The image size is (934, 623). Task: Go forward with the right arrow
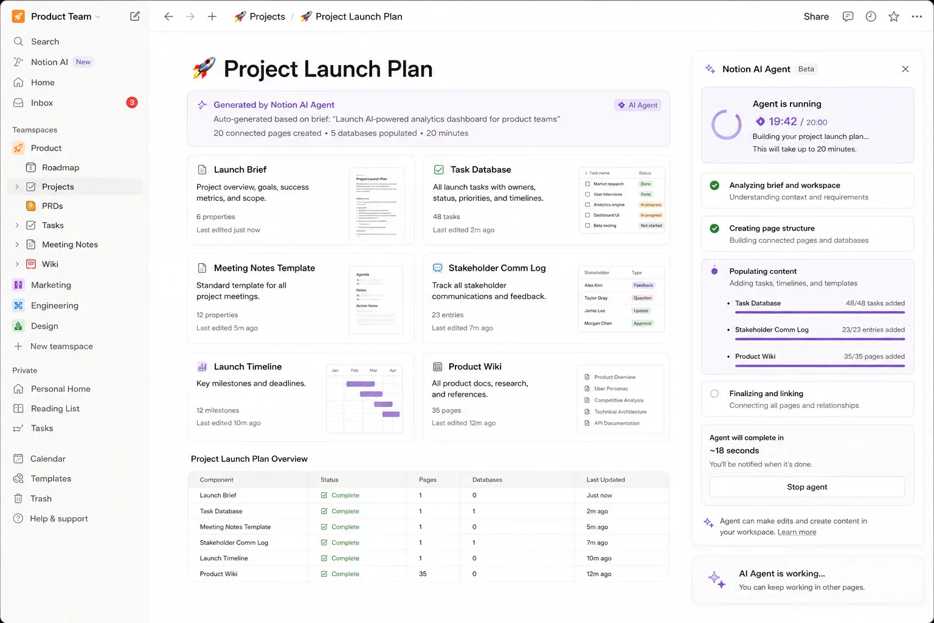point(190,16)
